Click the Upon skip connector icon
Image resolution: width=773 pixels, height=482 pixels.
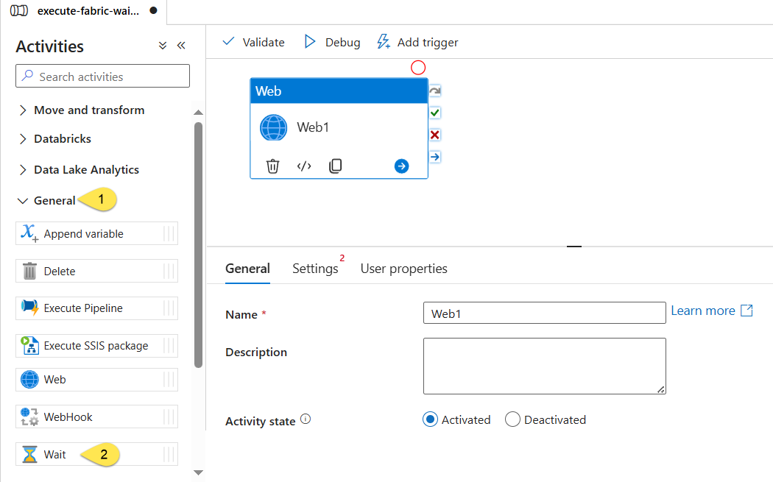pyautogui.click(x=435, y=91)
